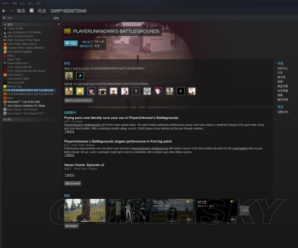Open the 库 library tab
Image resolution: width=298 pixels, height=248 pixels.
31,11
